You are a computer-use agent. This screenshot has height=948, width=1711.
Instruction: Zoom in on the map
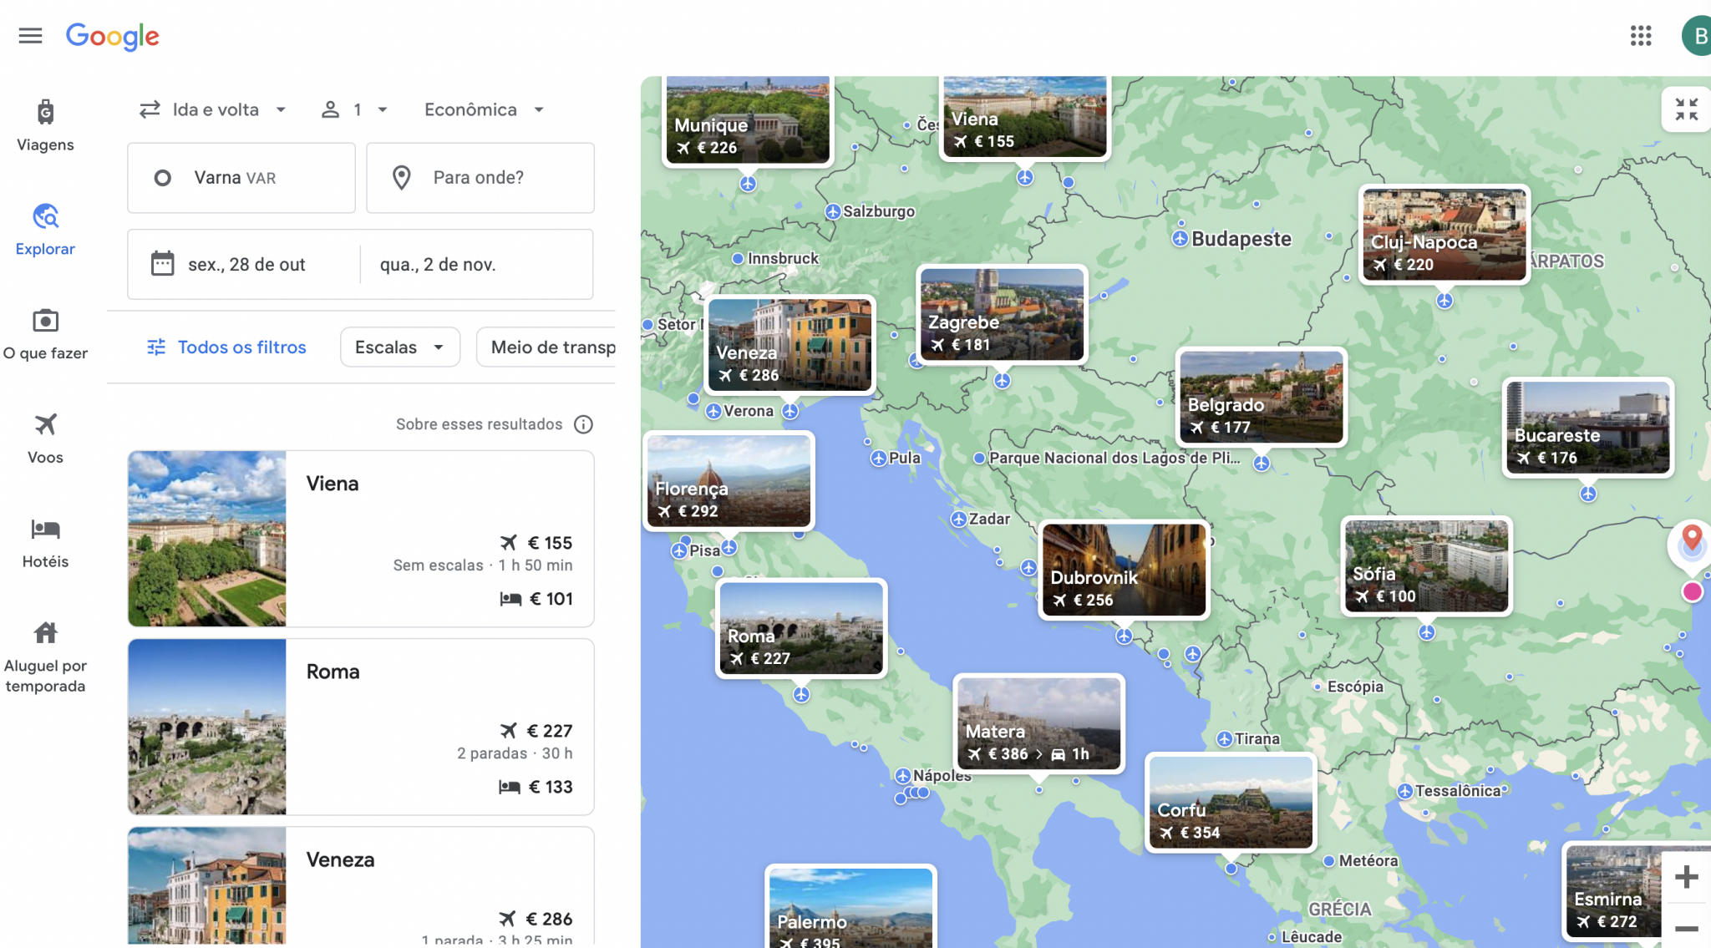pyautogui.click(x=1686, y=877)
